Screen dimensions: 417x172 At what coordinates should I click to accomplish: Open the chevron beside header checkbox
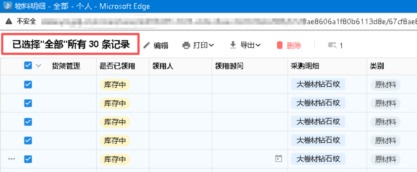click(39, 66)
